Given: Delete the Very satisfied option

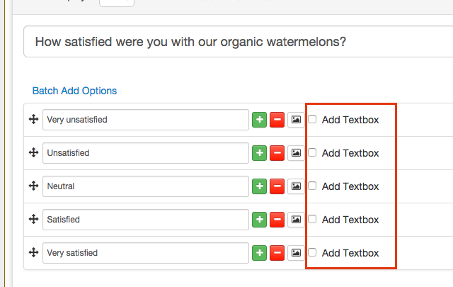Looking at the screenshot, I should coord(277,253).
